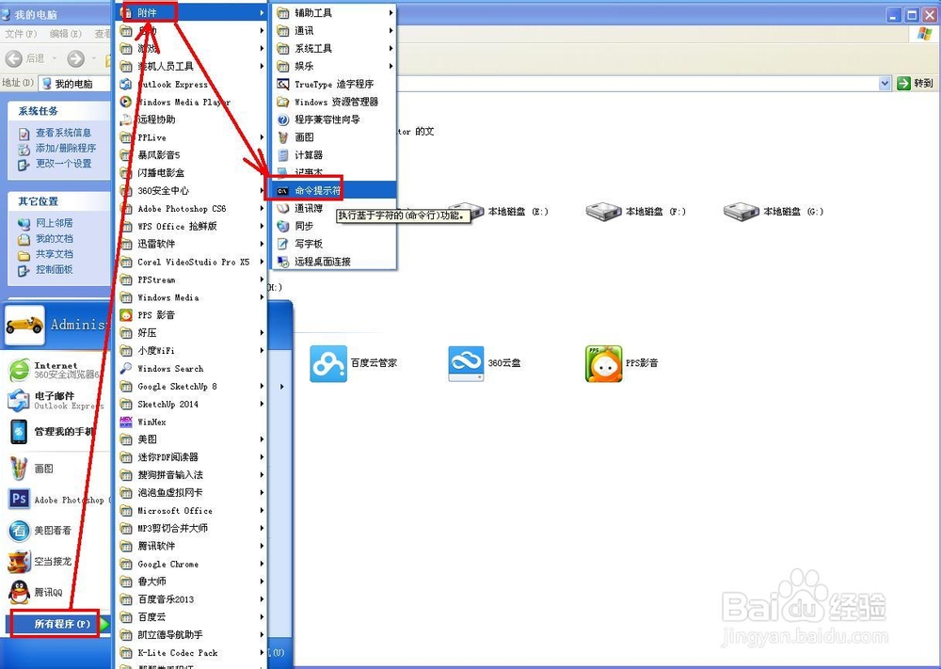Image resolution: width=941 pixels, height=669 pixels.
Task: Launch PPS 影音 from programs list
Action: (x=192, y=315)
